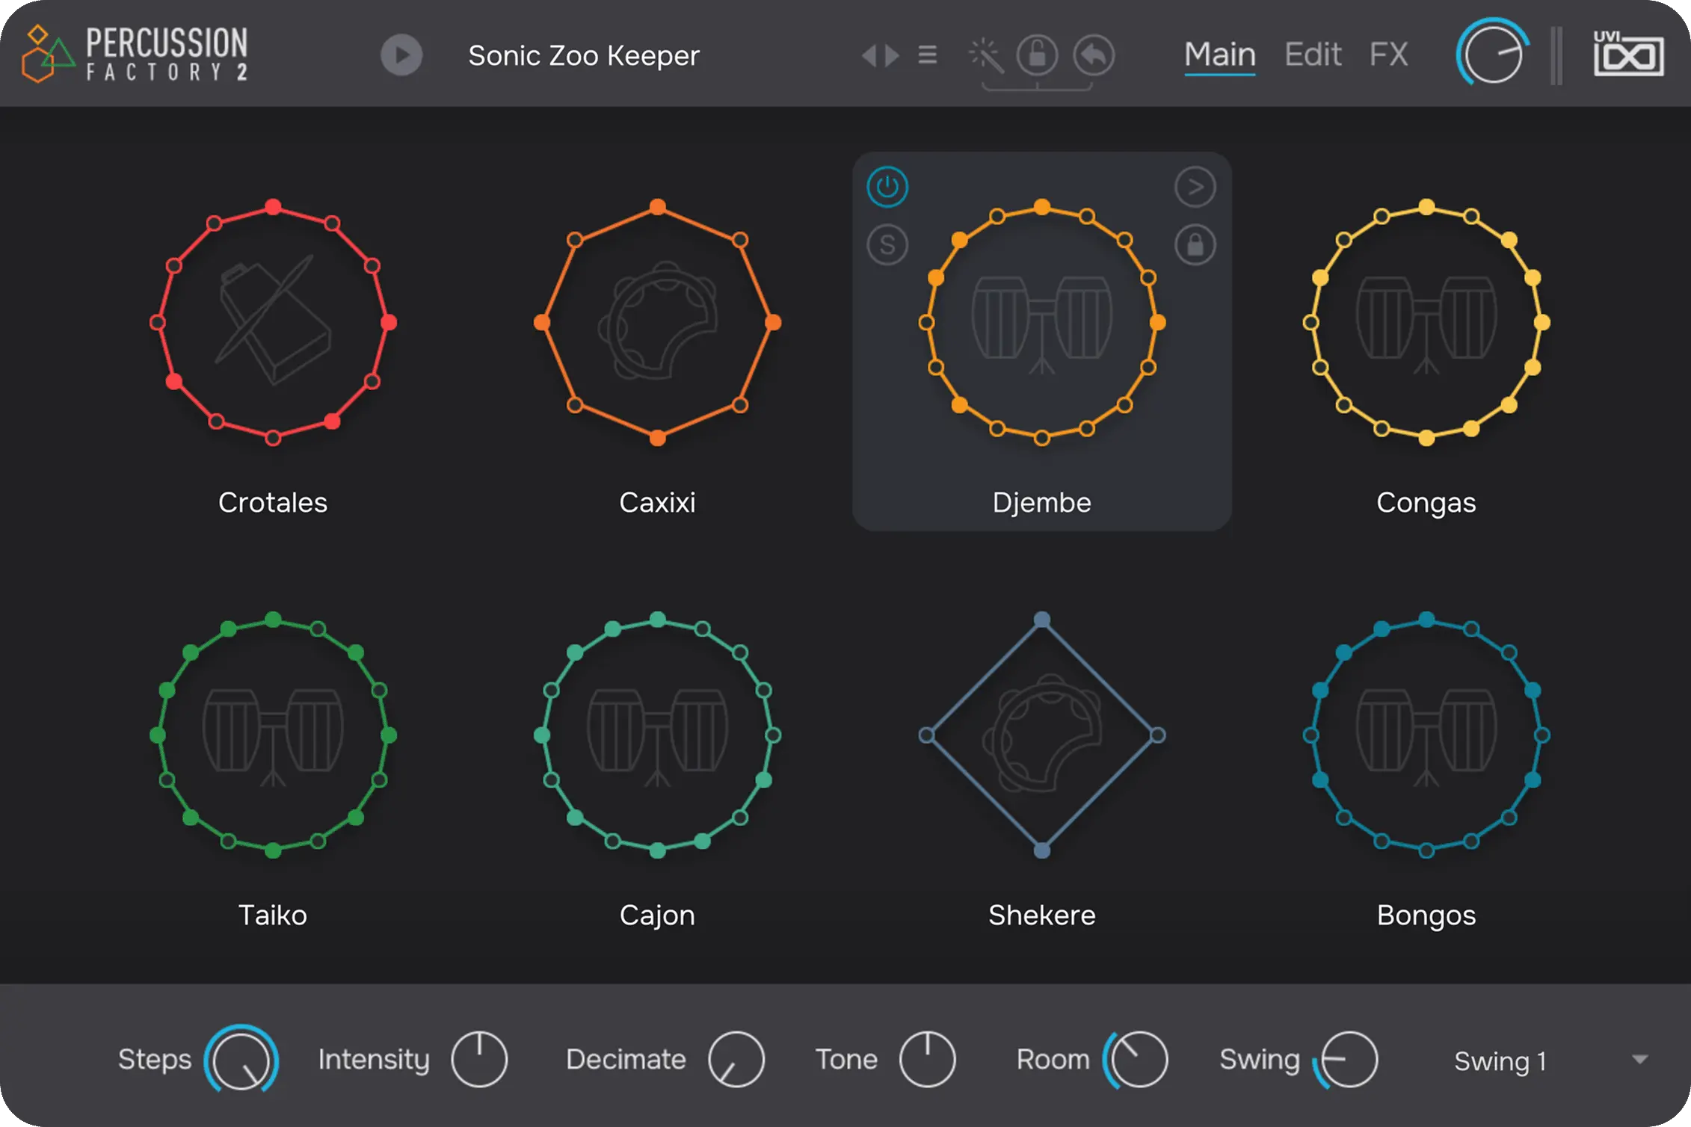Switch to the Edit tab
Image resolution: width=1691 pixels, height=1127 pixels.
(x=1313, y=55)
